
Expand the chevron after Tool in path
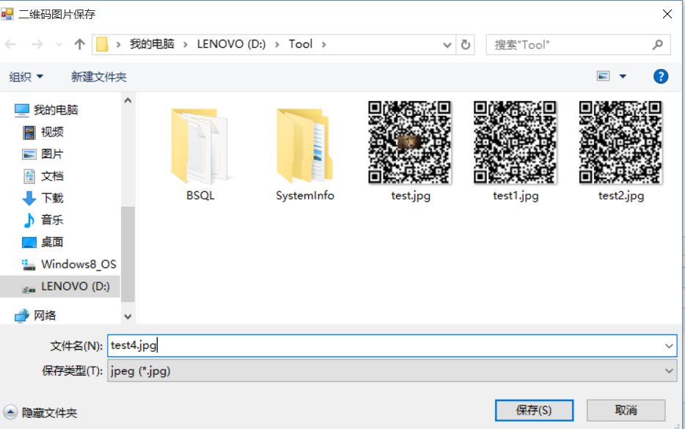click(323, 45)
